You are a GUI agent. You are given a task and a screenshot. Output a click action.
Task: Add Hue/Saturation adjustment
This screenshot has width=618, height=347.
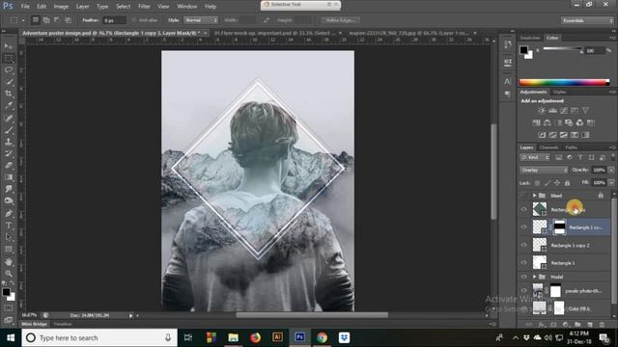pos(537,122)
